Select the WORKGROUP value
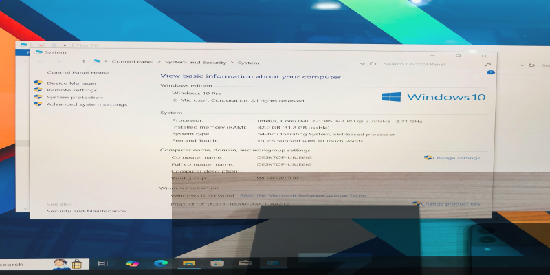This screenshot has height=275, width=550. (277, 178)
